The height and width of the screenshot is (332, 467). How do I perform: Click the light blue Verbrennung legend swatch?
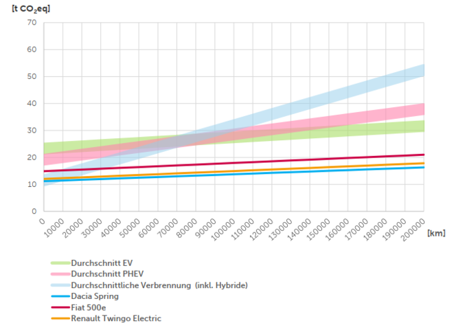60,285
